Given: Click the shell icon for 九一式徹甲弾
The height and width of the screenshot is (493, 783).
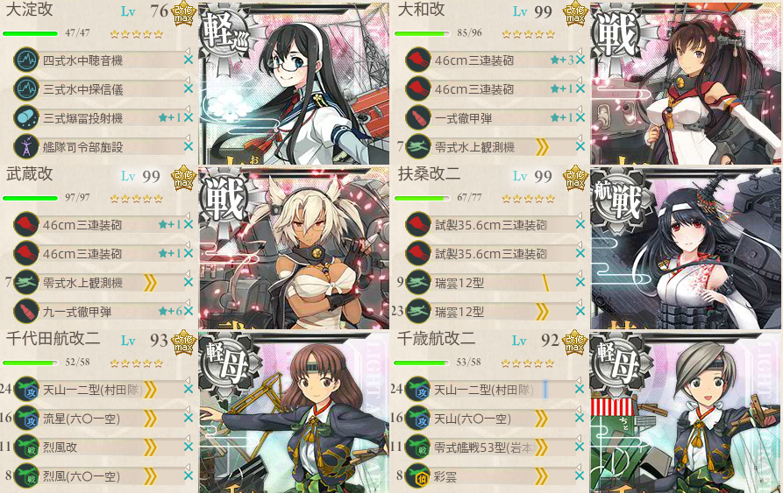Looking at the screenshot, I should click(26, 312).
